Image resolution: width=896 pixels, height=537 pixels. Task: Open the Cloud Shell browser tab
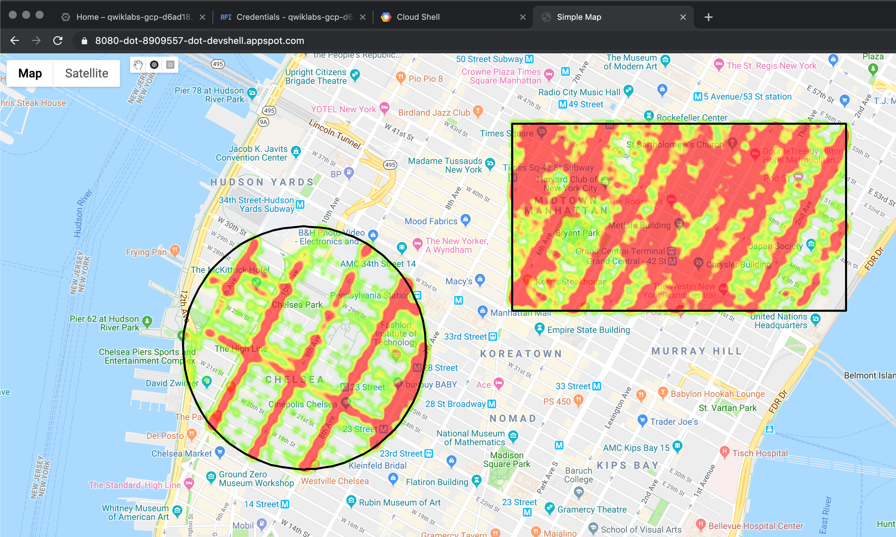(418, 17)
